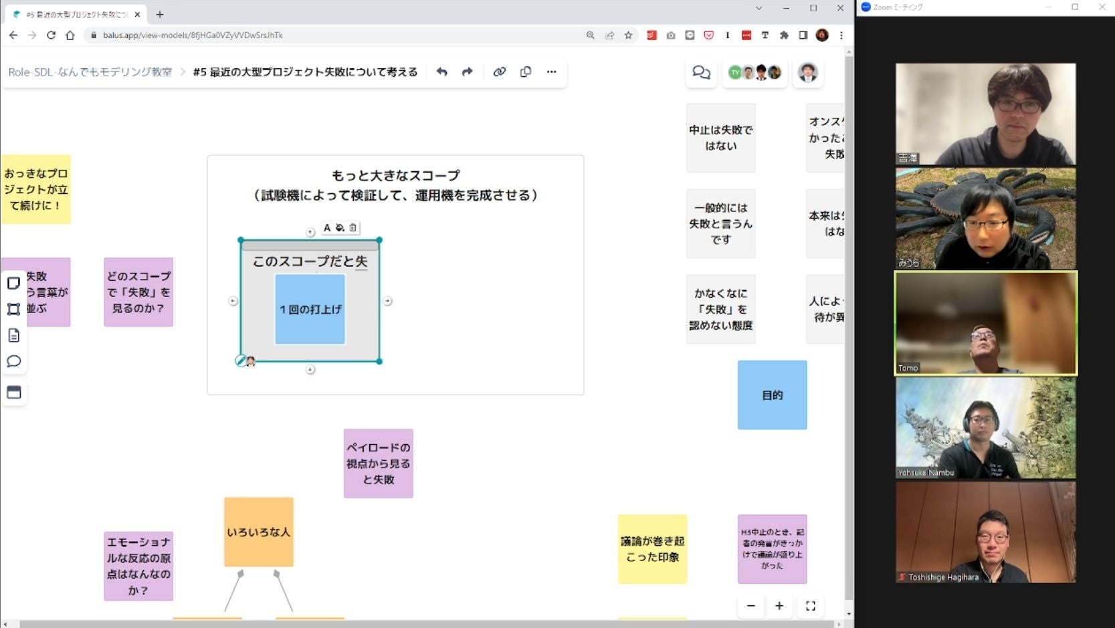Select the frame tool in sidebar
The width and height of the screenshot is (1115, 628).
13,309
